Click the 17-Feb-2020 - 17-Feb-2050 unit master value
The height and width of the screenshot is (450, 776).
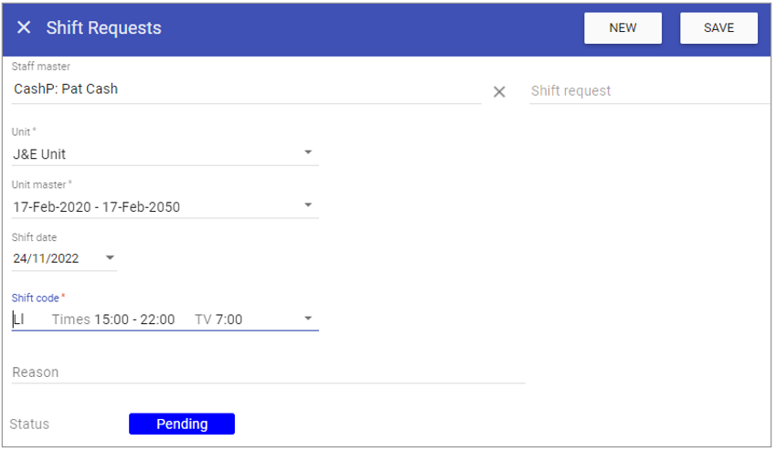point(97,207)
